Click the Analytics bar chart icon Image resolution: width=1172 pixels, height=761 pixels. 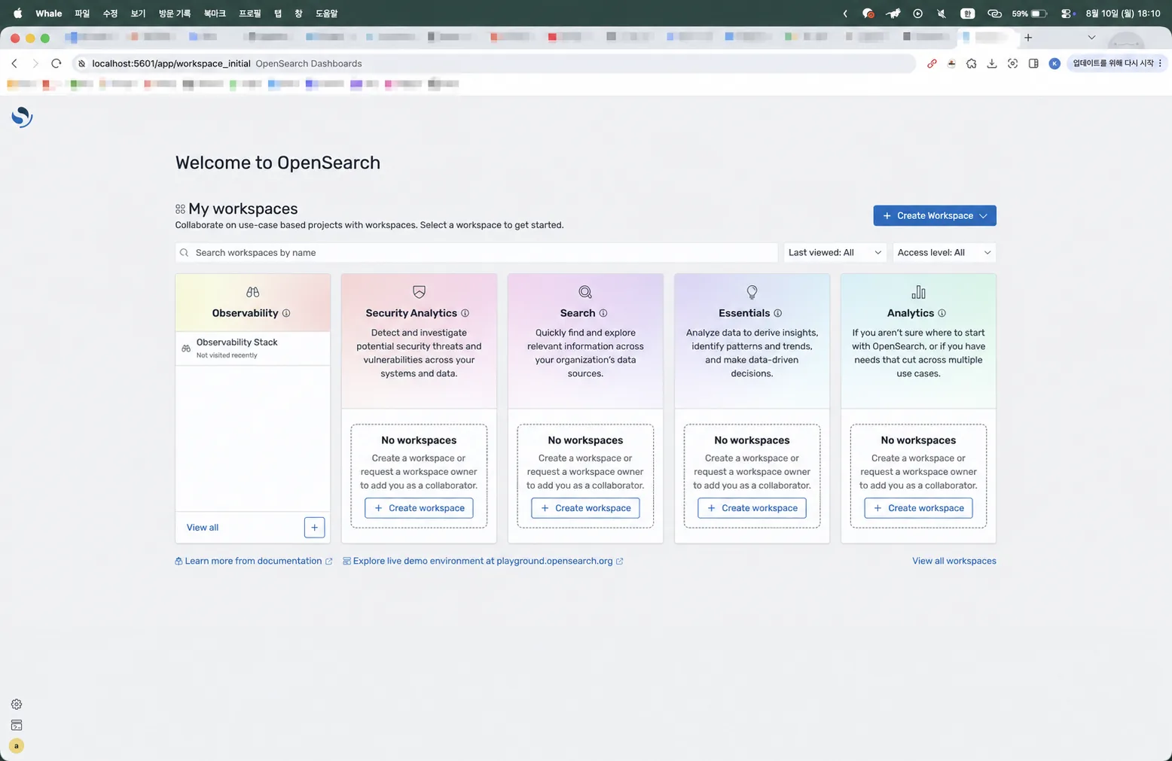pos(918,292)
